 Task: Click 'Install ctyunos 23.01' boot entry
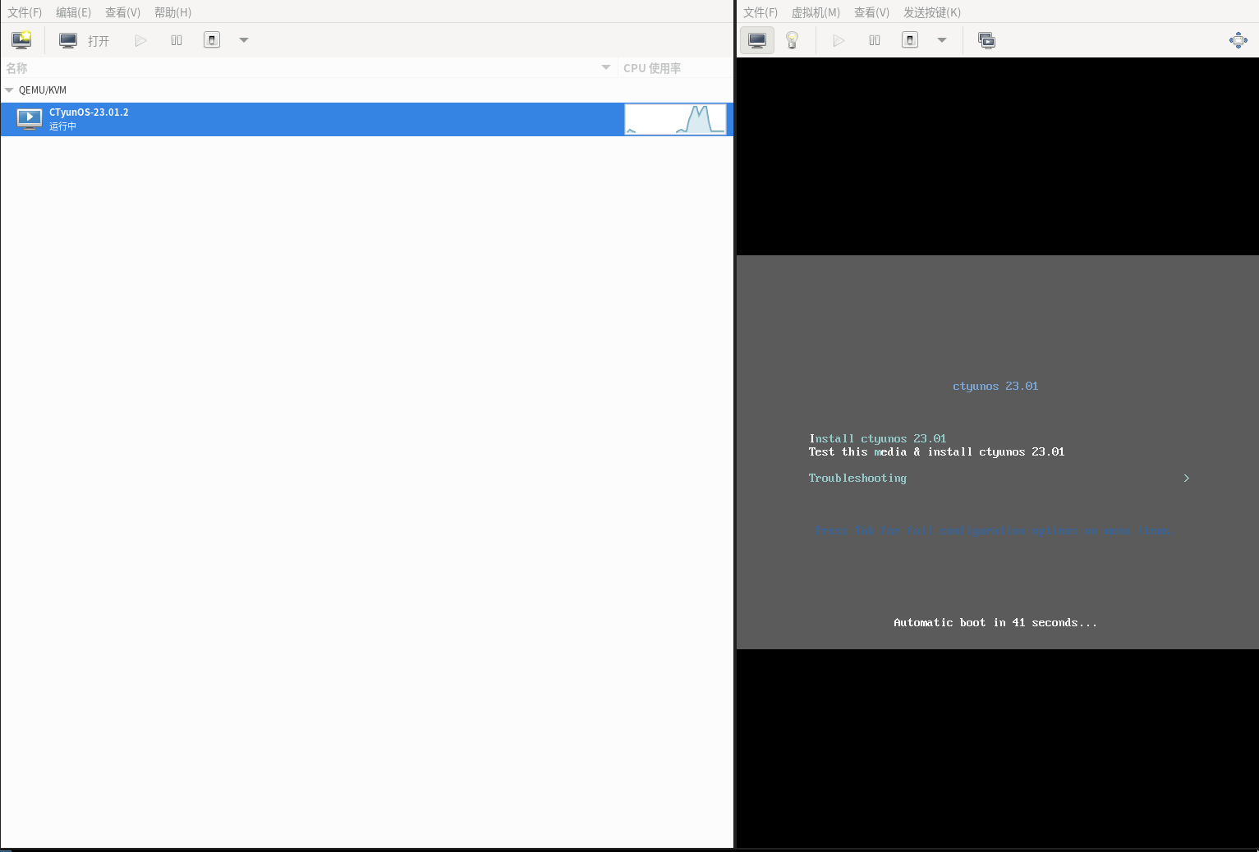pyautogui.click(x=878, y=438)
